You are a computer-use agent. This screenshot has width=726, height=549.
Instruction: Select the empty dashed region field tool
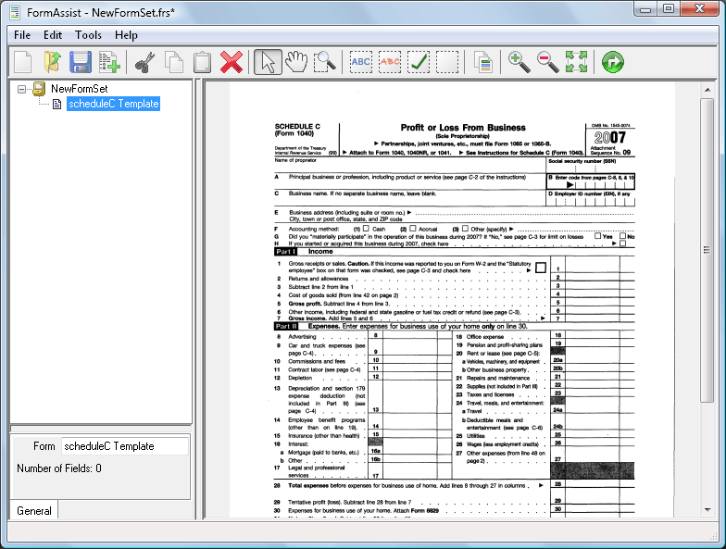(447, 62)
